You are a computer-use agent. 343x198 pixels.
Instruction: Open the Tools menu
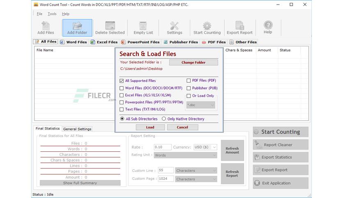click(52, 14)
